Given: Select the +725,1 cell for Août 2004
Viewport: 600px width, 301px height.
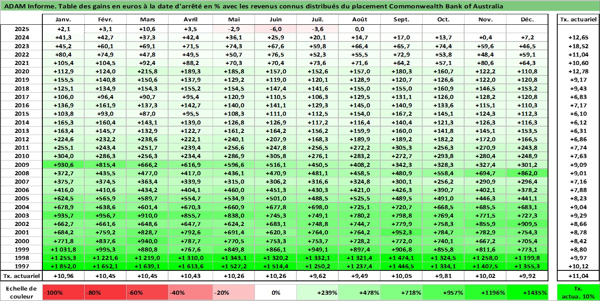Looking at the screenshot, I should pos(360,207).
